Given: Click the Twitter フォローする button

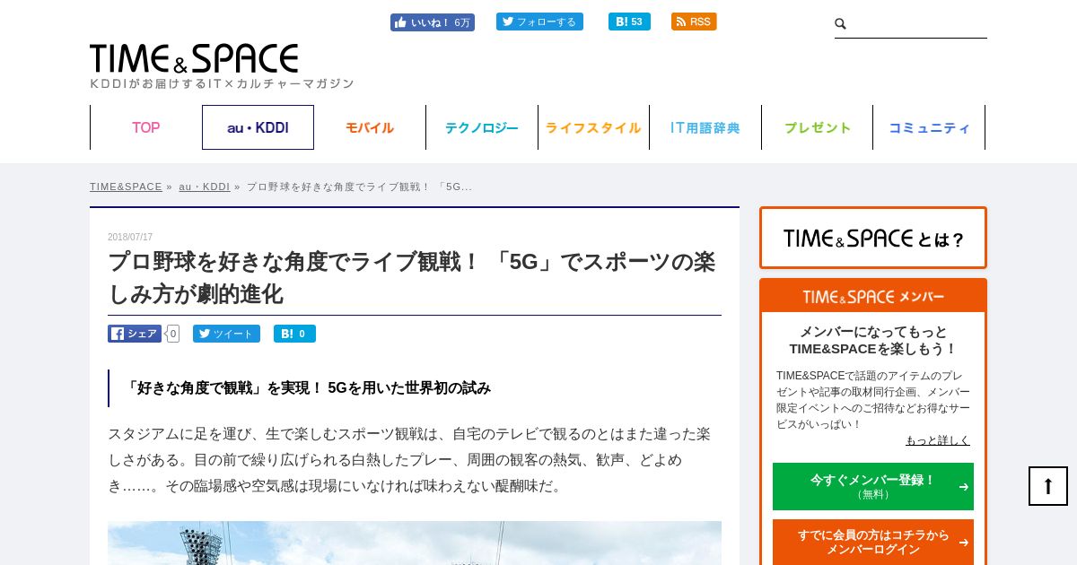Looking at the screenshot, I should [x=539, y=22].
